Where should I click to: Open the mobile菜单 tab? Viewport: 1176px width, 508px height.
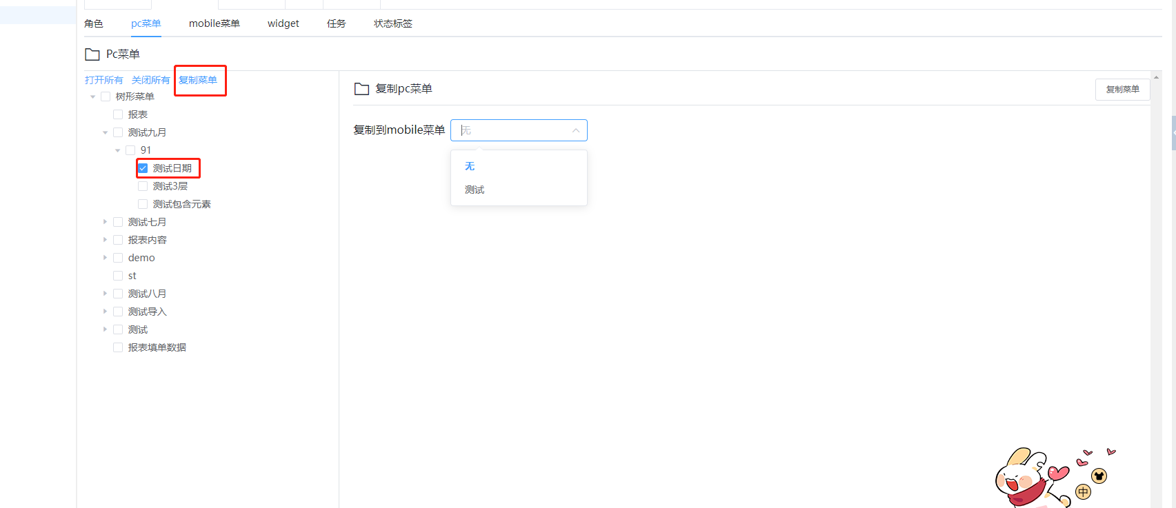(215, 23)
